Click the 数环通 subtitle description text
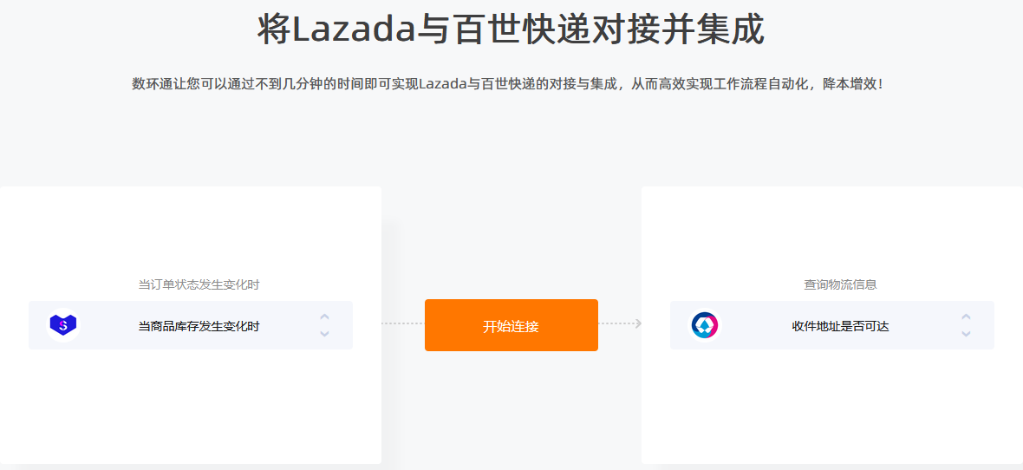This screenshot has height=470, width=1023. click(x=509, y=84)
